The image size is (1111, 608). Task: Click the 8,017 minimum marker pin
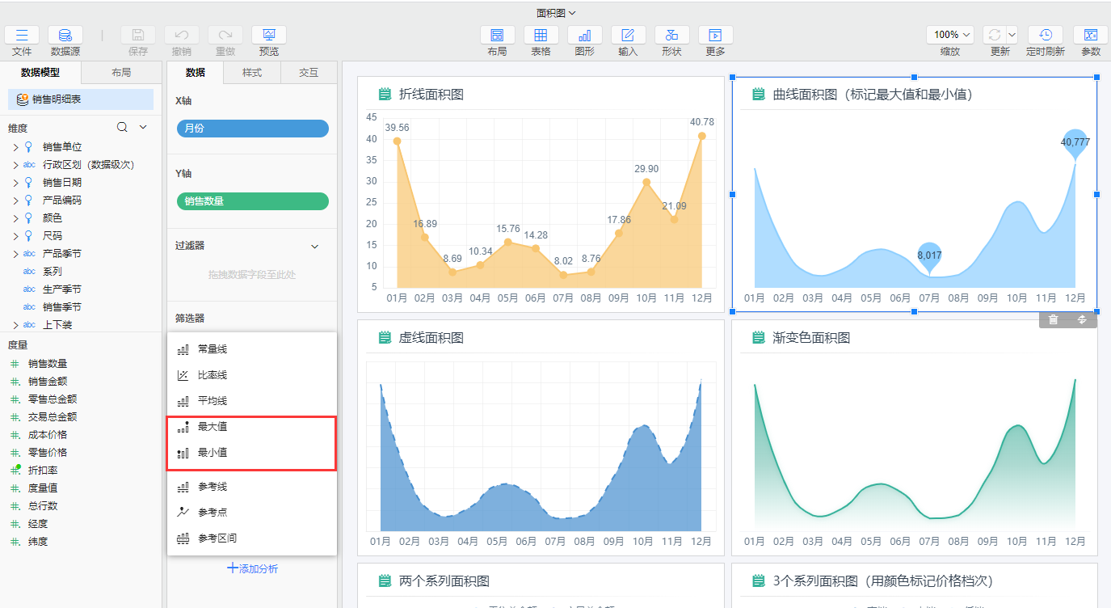pos(929,256)
